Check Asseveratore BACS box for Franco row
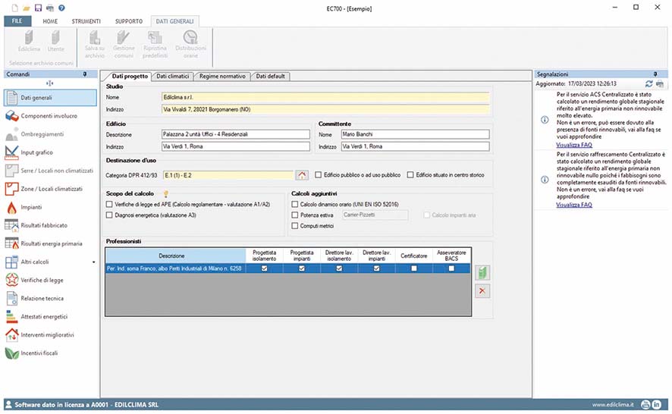Viewport: 672px width, 414px height. [x=451, y=268]
